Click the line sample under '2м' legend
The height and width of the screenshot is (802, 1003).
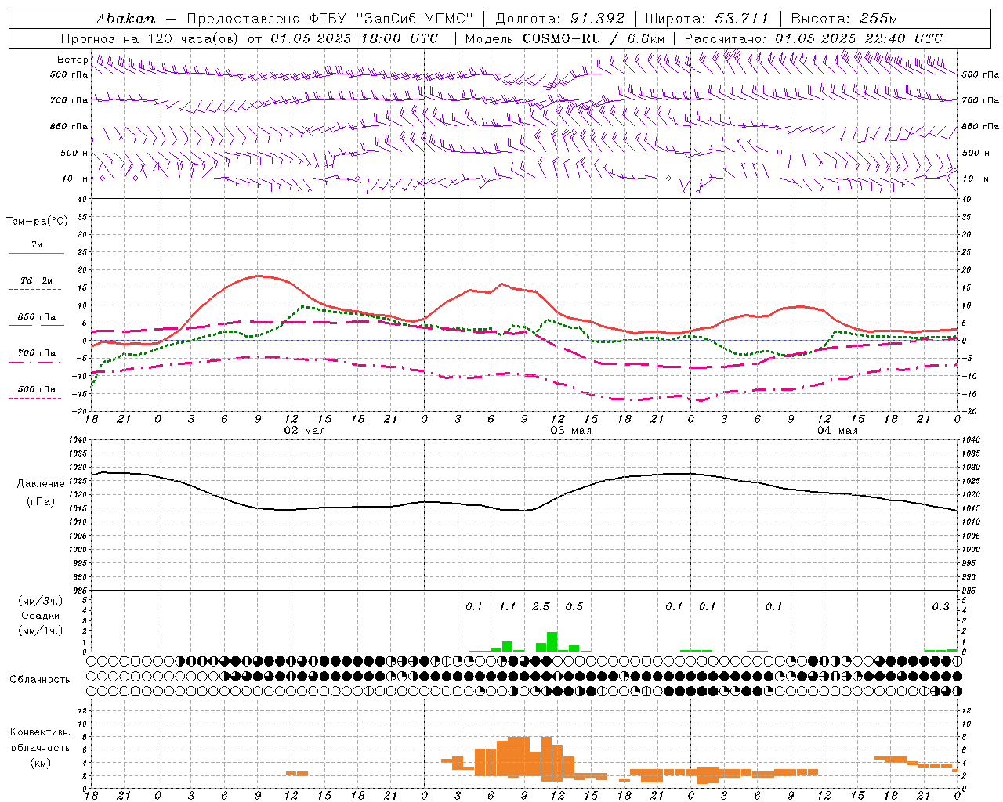click(x=36, y=254)
